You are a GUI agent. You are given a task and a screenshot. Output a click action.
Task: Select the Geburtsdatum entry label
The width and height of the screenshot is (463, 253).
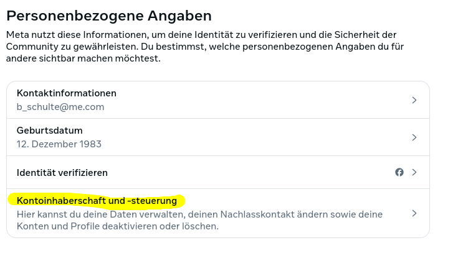[x=50, y=131]
